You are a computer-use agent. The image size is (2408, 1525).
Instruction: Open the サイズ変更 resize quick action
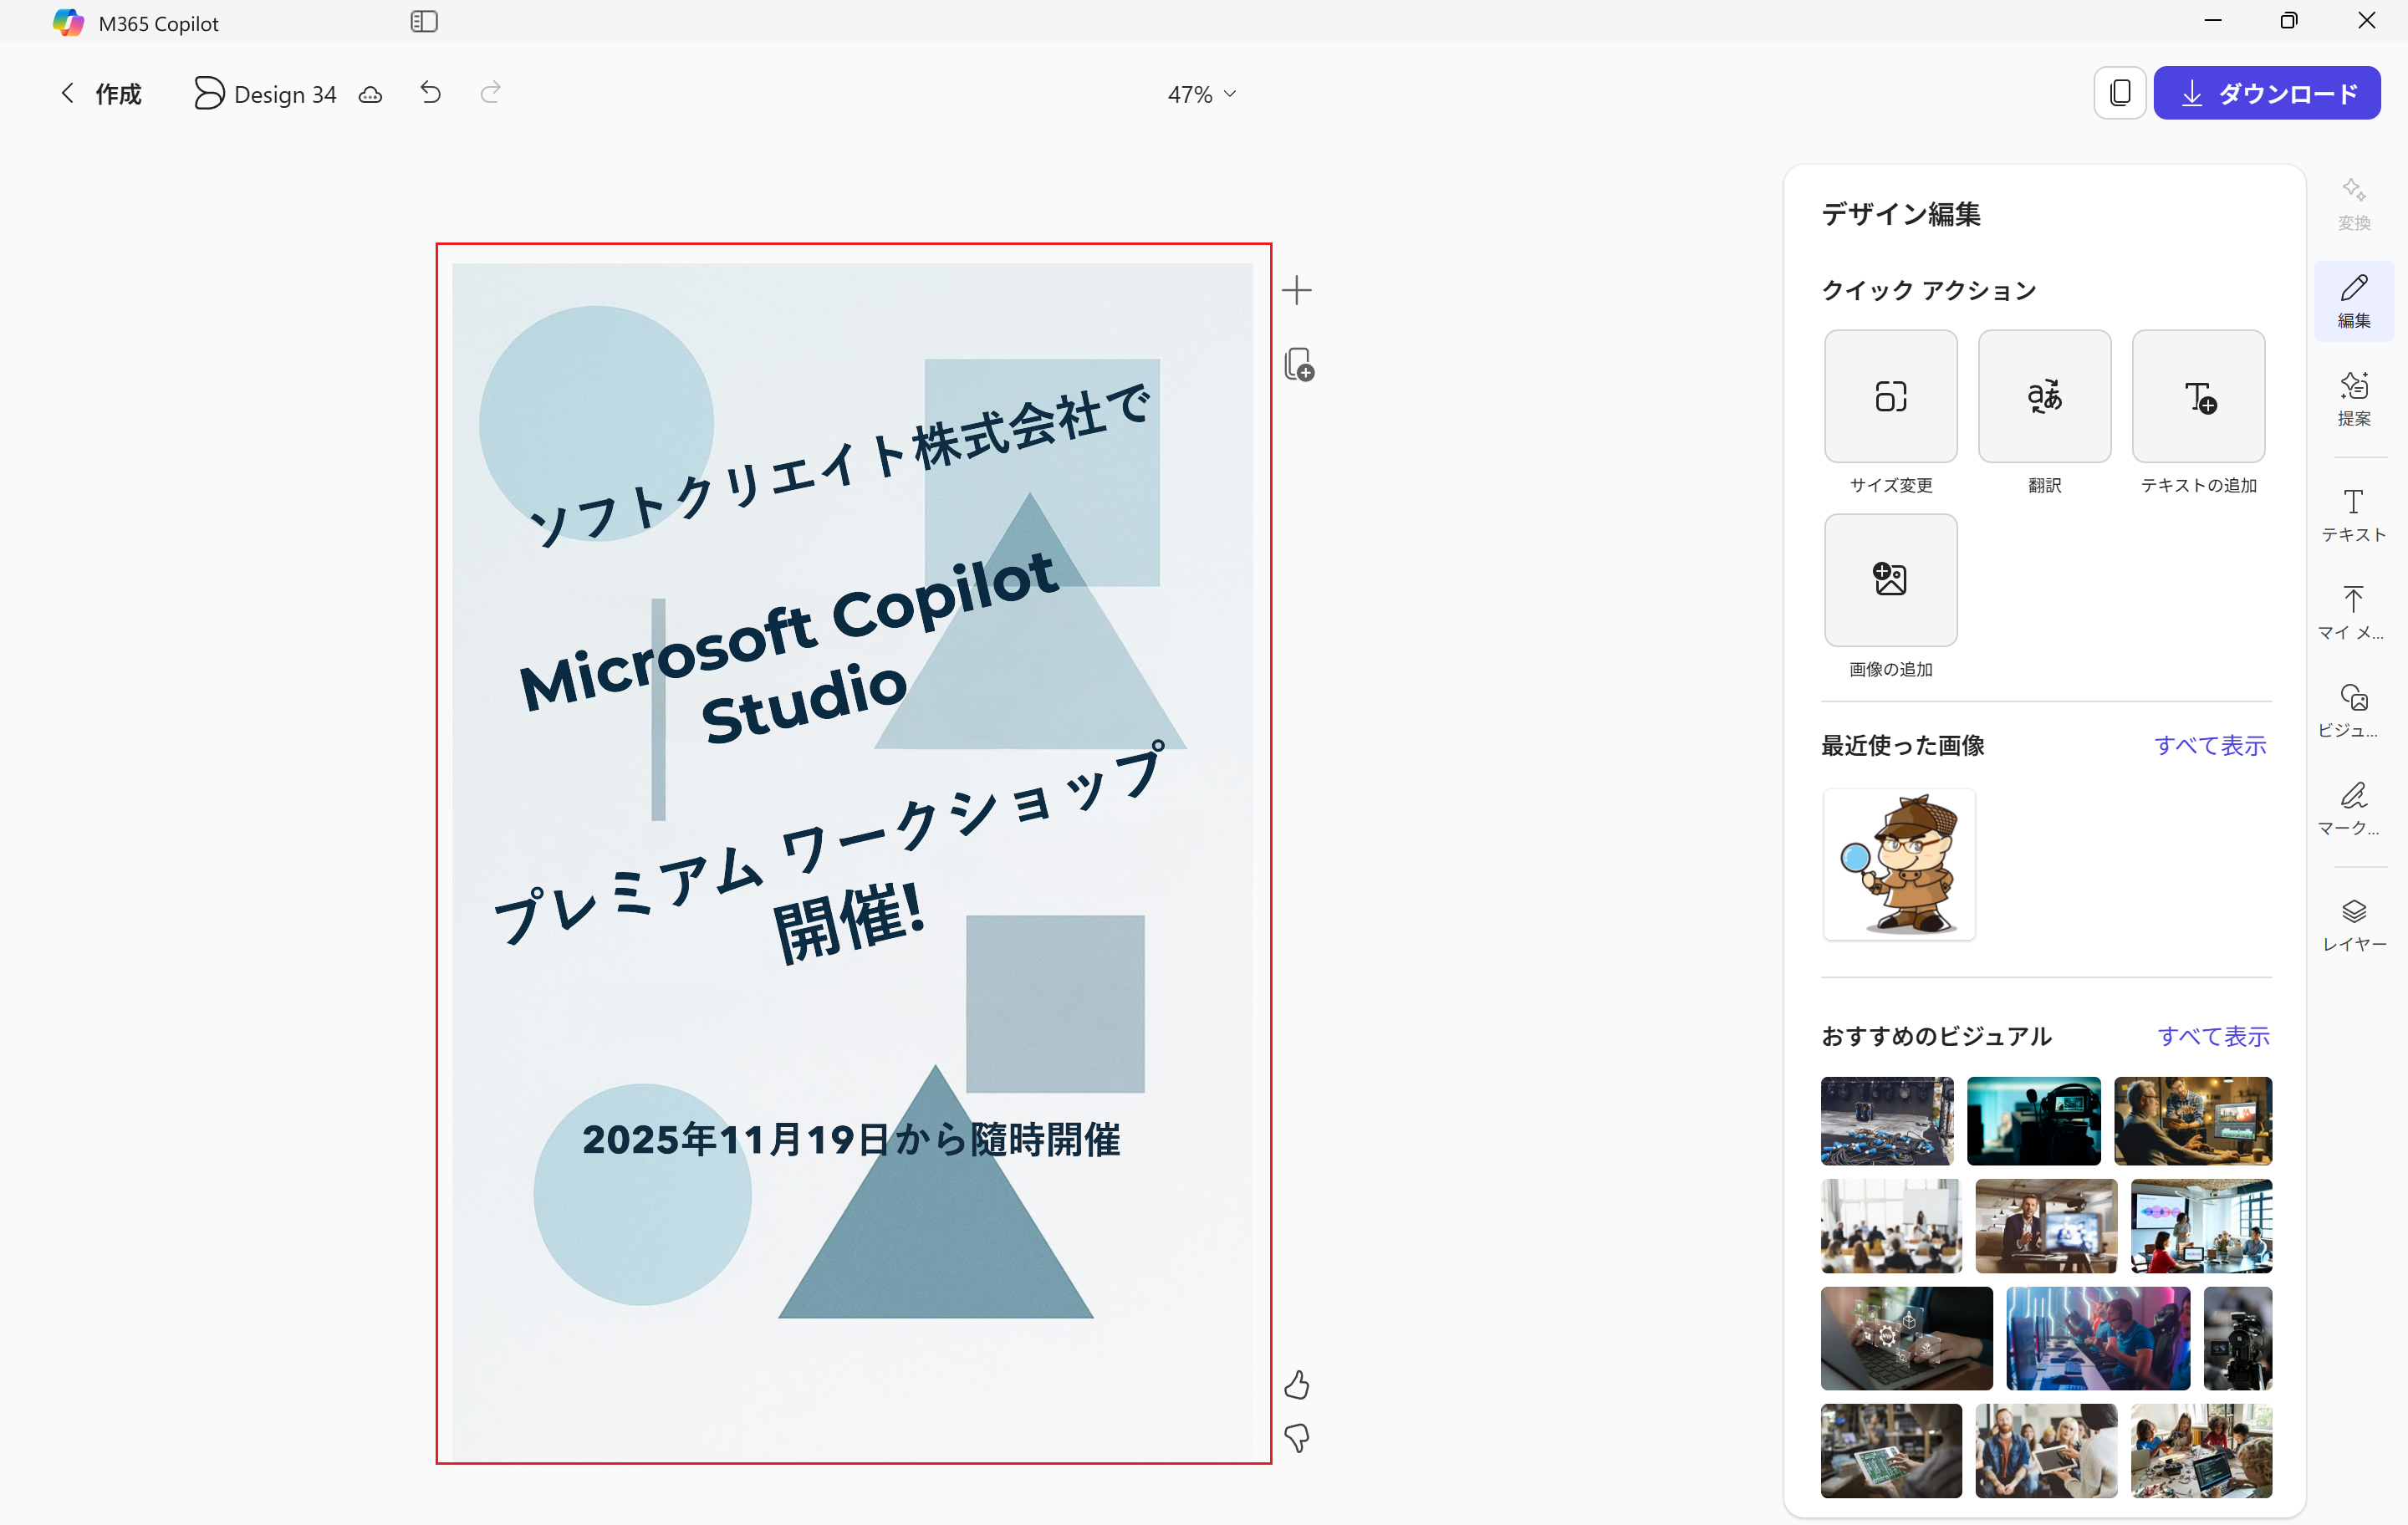click(1890, 397)
